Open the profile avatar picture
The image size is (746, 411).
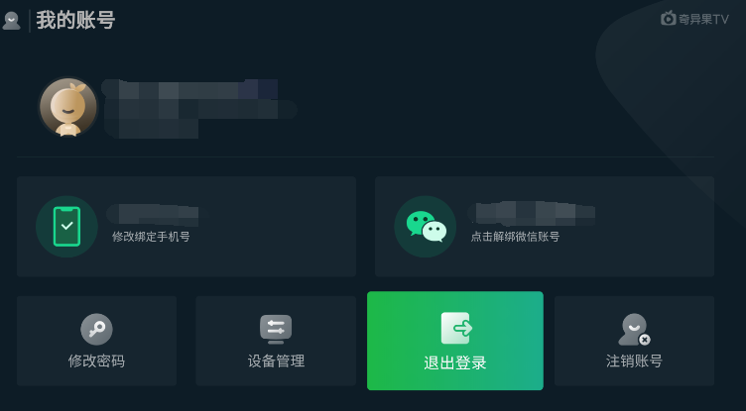point(68,107)
